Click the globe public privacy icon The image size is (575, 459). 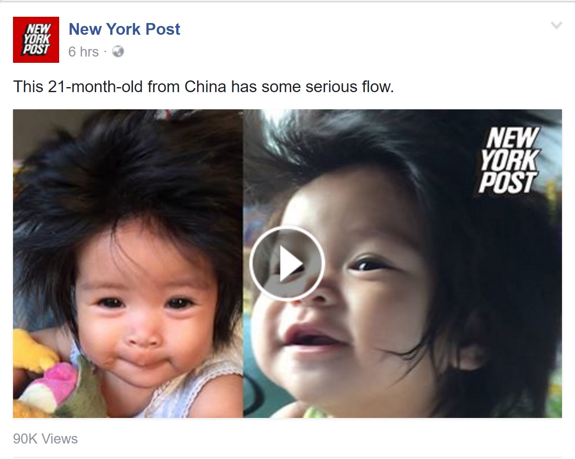pyautogui.click(x=118, y=52)
